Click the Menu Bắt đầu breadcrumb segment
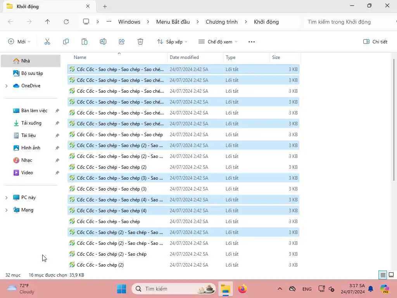The image size is (397, 298). (x=173, y=22)
